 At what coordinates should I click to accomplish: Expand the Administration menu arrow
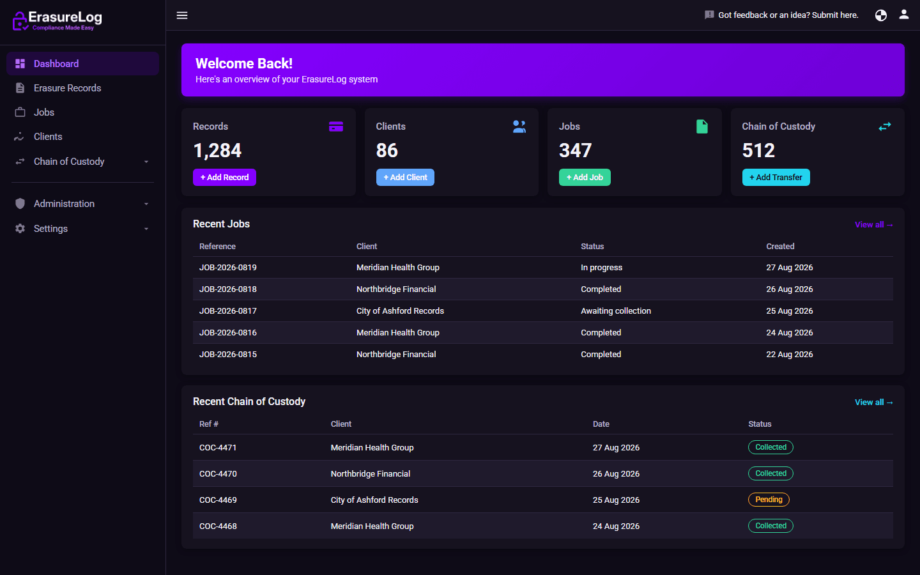pos(146,204)
